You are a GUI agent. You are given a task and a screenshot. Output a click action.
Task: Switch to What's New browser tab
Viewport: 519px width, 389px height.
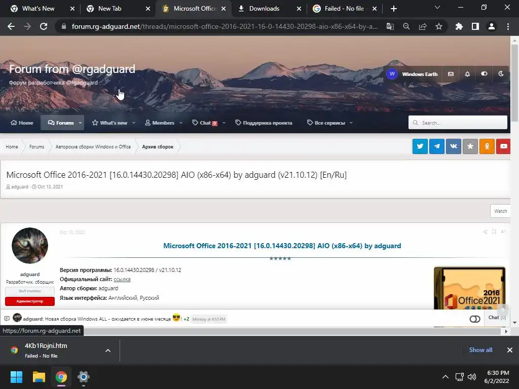click(38, 9)
